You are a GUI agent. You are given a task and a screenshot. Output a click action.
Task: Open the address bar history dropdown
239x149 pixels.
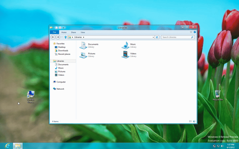(153, 37)
